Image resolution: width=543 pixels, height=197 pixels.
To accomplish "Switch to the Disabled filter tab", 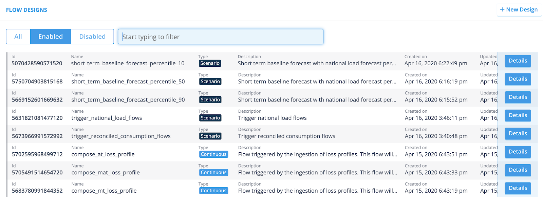I will coord(92,37).
